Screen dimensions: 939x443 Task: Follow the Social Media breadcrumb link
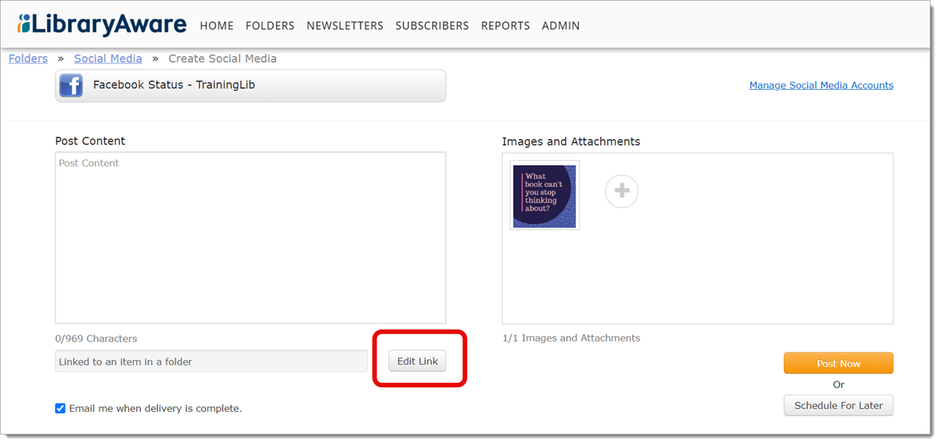click(x=108, y=59)
